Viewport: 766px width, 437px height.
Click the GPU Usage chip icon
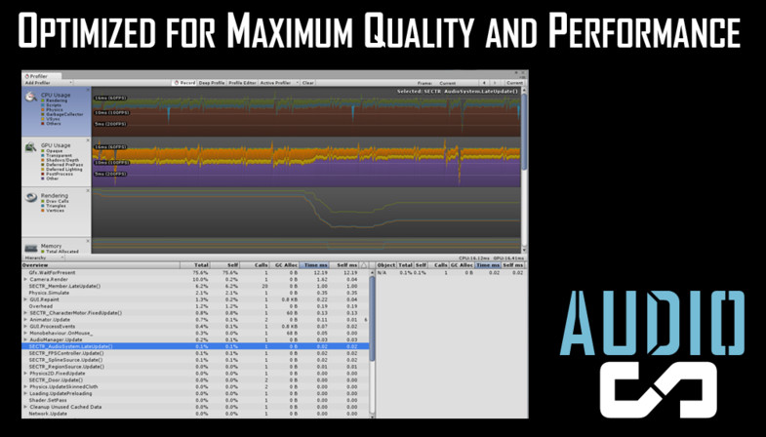31,147
